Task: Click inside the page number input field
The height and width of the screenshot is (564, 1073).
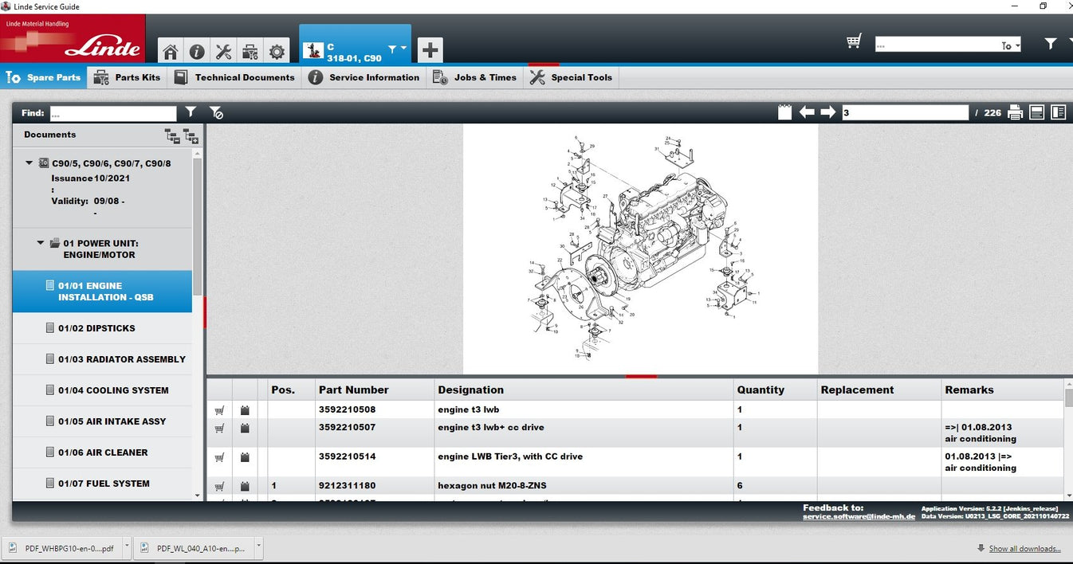Action: pos(905,112)
